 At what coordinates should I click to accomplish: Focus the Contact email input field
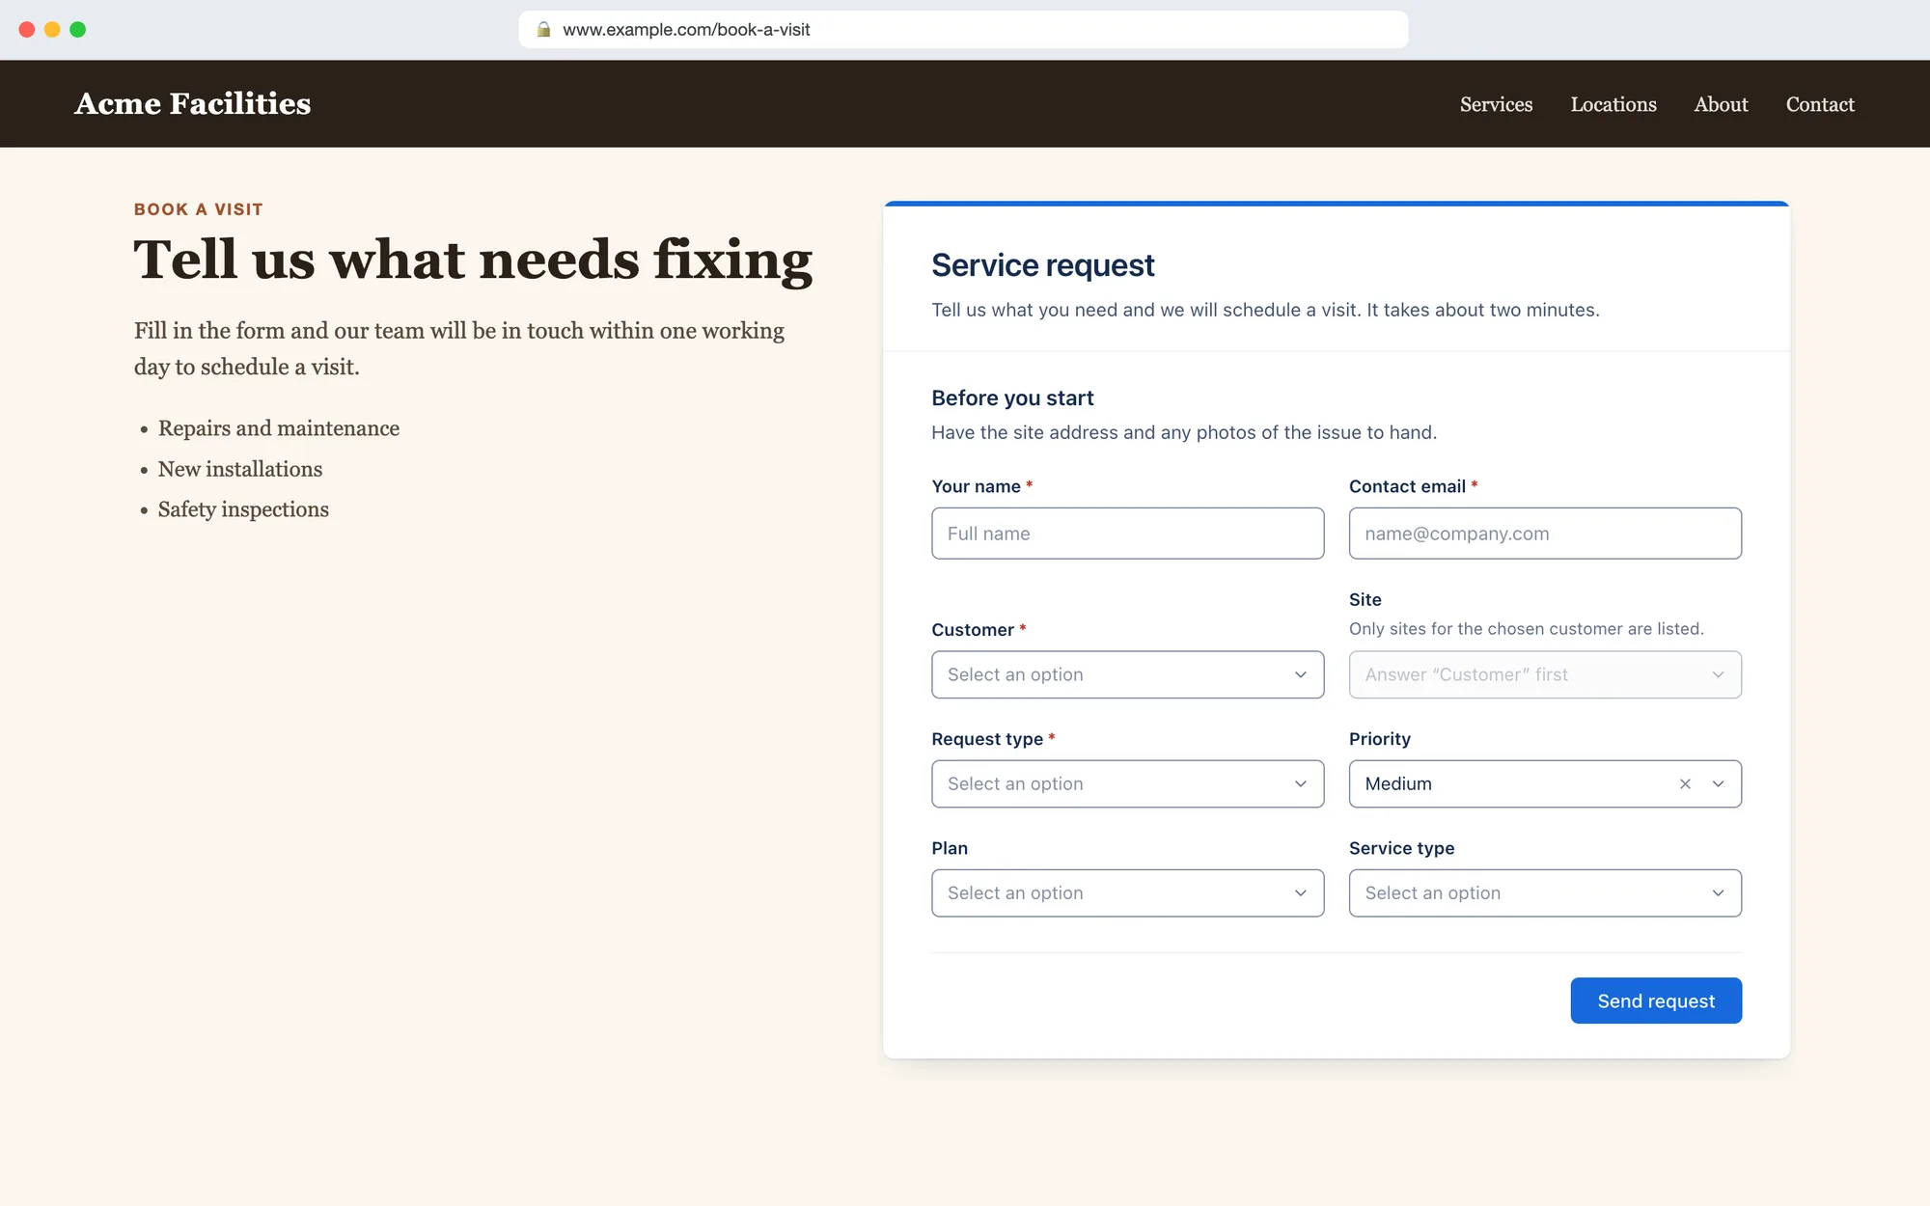pos(1545,534)
